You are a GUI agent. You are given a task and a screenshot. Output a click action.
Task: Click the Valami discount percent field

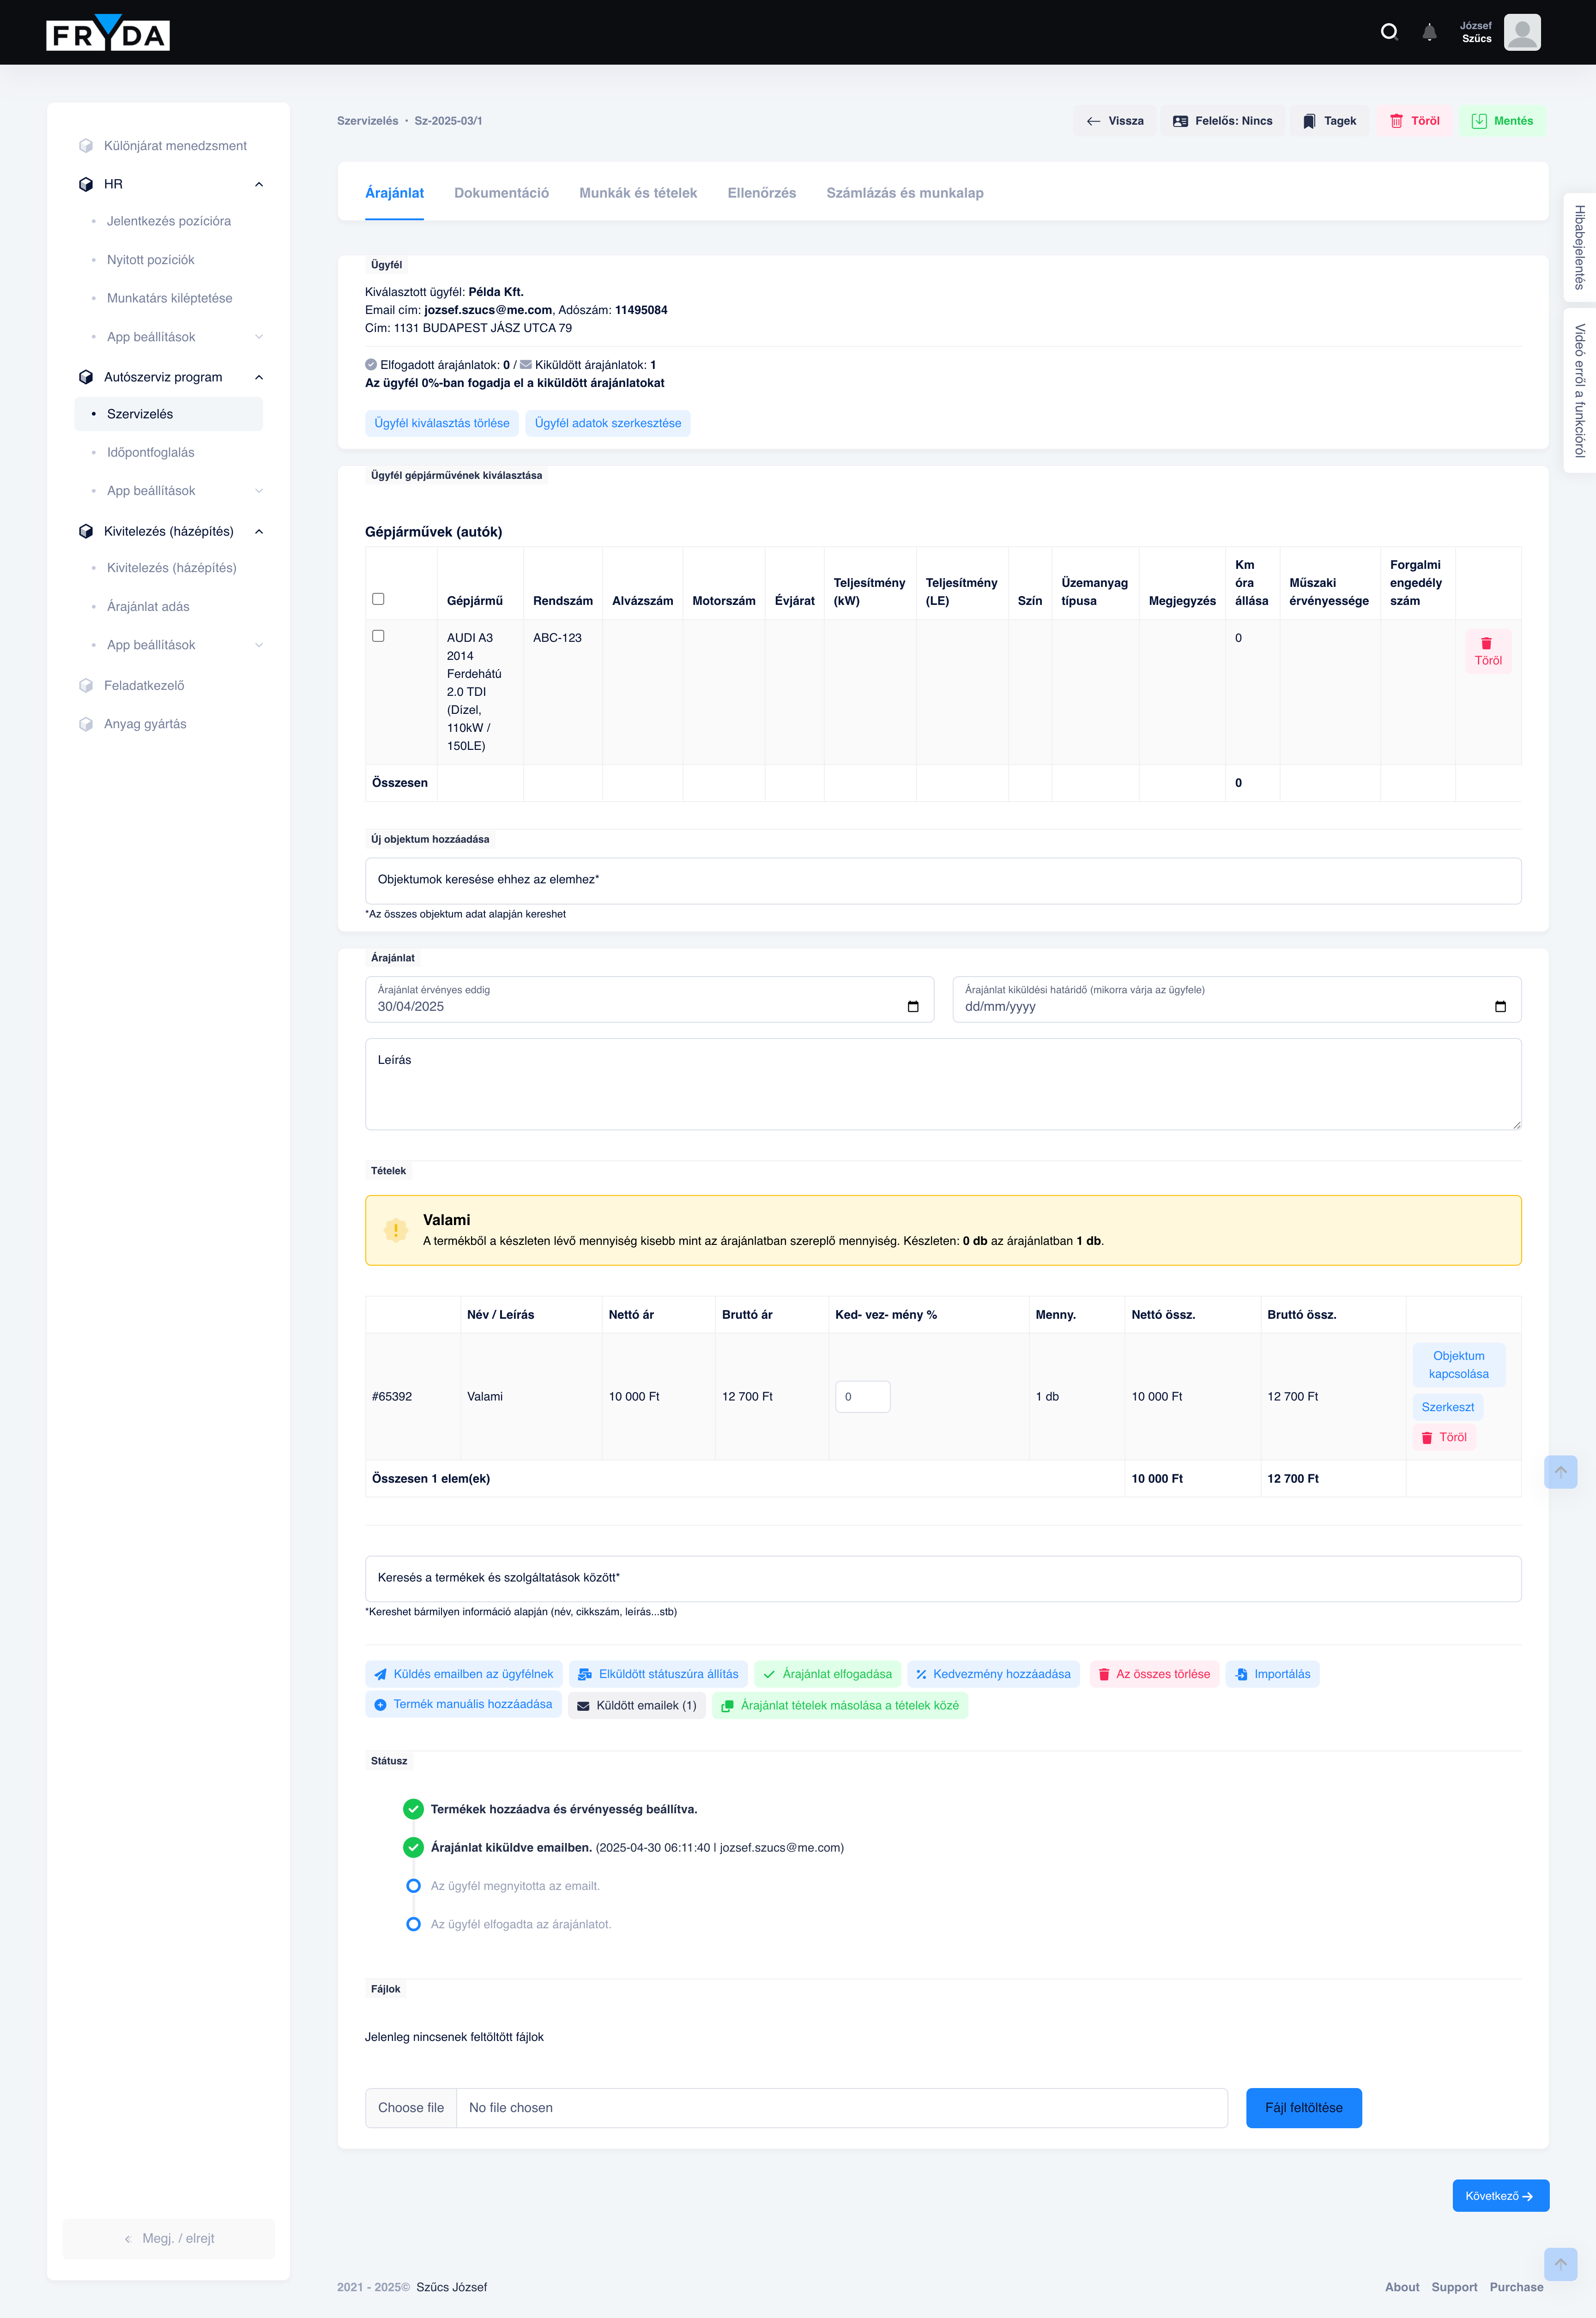click(x=862, y=1397)
